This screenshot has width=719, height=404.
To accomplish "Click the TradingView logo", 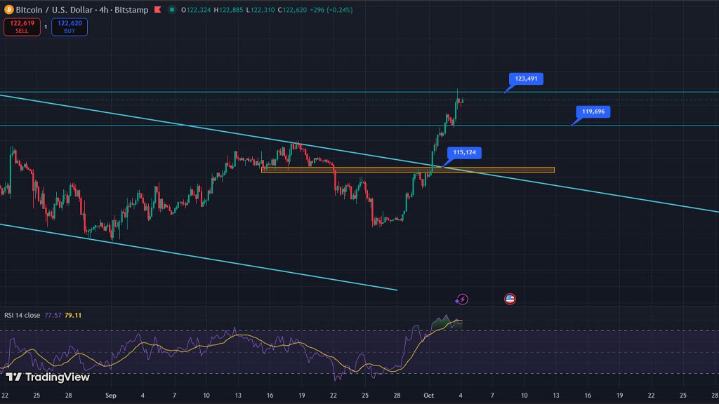I will click(x=48, y=377).
